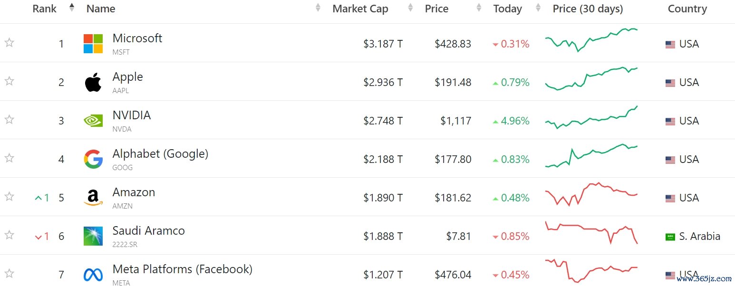Screen dimensions: 735x286
Task: Click NVIDIA's 30-day price sparkline chart
Action: [591, 117]
